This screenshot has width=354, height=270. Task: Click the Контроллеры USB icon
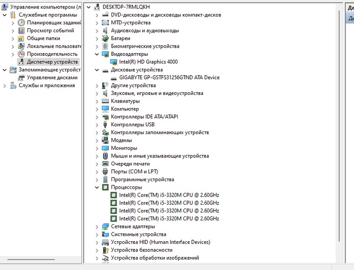105,125
